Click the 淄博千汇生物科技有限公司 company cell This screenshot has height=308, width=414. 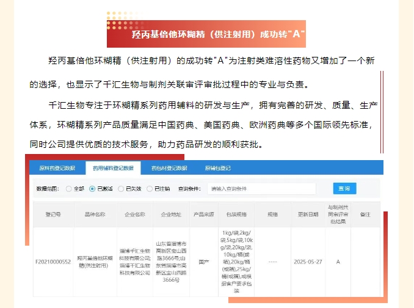[135, 262]
